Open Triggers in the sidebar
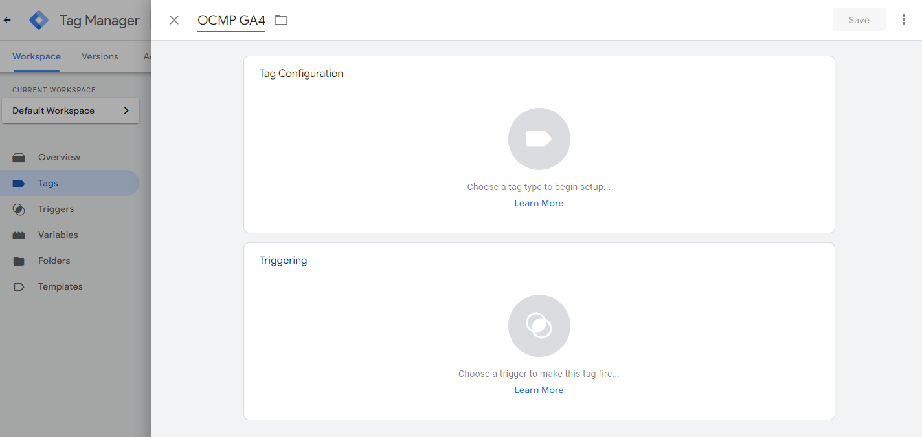This screenshot has width=922, height=437. coord(70,209)
